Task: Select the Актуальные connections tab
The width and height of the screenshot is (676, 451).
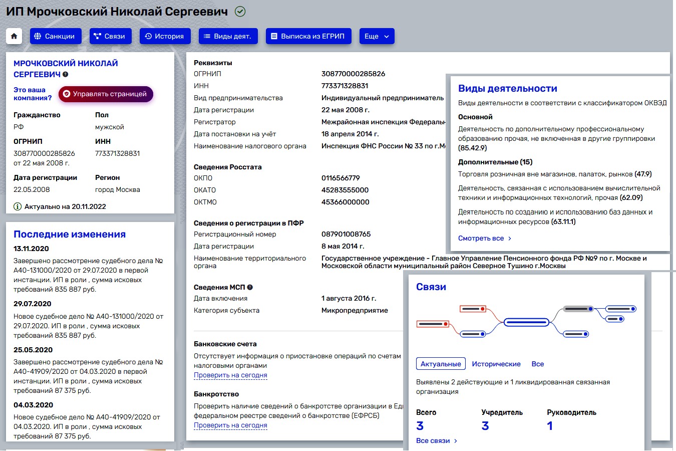Action: point(441,364)
